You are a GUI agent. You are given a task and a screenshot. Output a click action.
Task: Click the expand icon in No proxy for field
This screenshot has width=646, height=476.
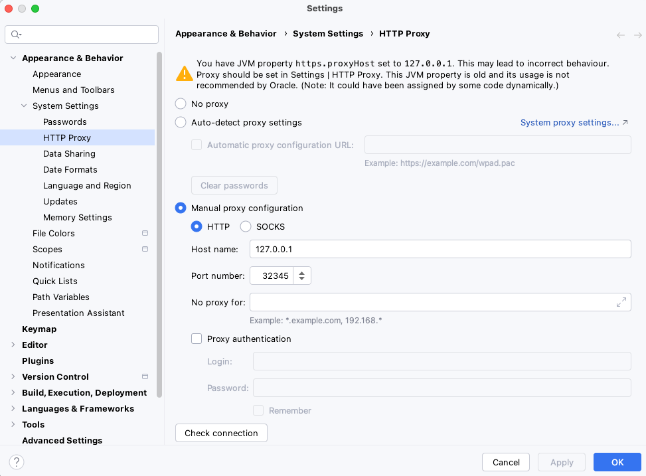621,302
